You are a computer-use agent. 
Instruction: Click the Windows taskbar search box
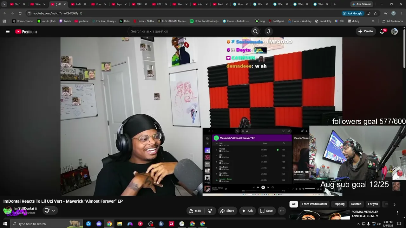(x=47, y=224)
